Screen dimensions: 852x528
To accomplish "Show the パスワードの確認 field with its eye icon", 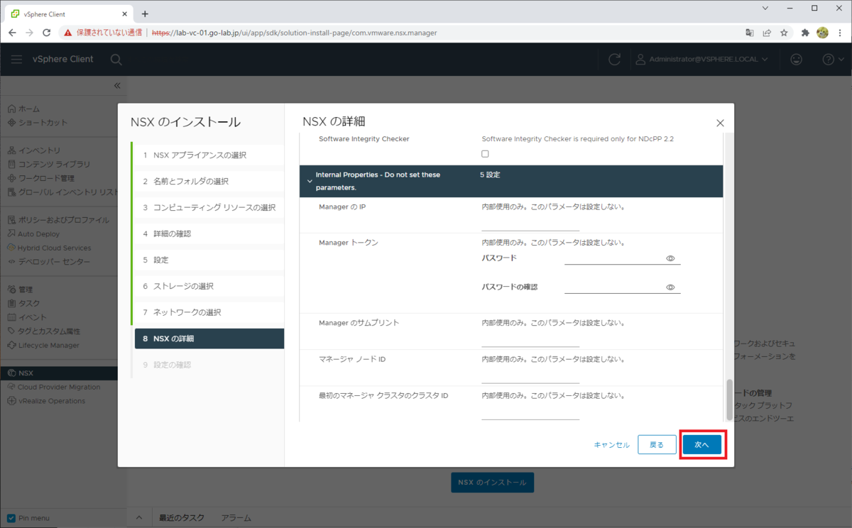I will [x=670, y=287].
